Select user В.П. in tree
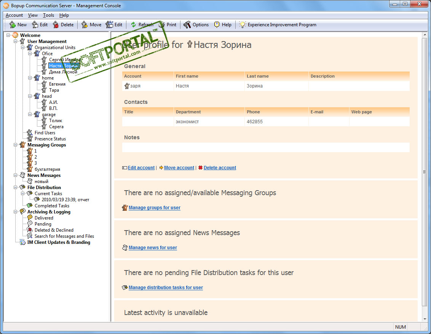This screenshot has width=431, height=334. (x=53, y=108)
